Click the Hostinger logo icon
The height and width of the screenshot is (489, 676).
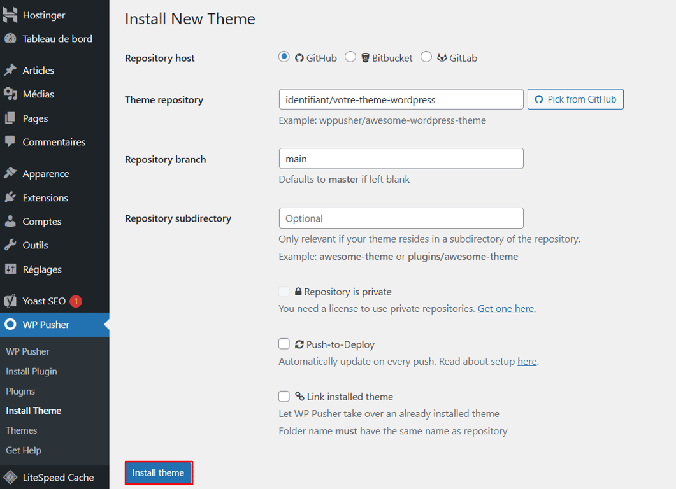9,14
